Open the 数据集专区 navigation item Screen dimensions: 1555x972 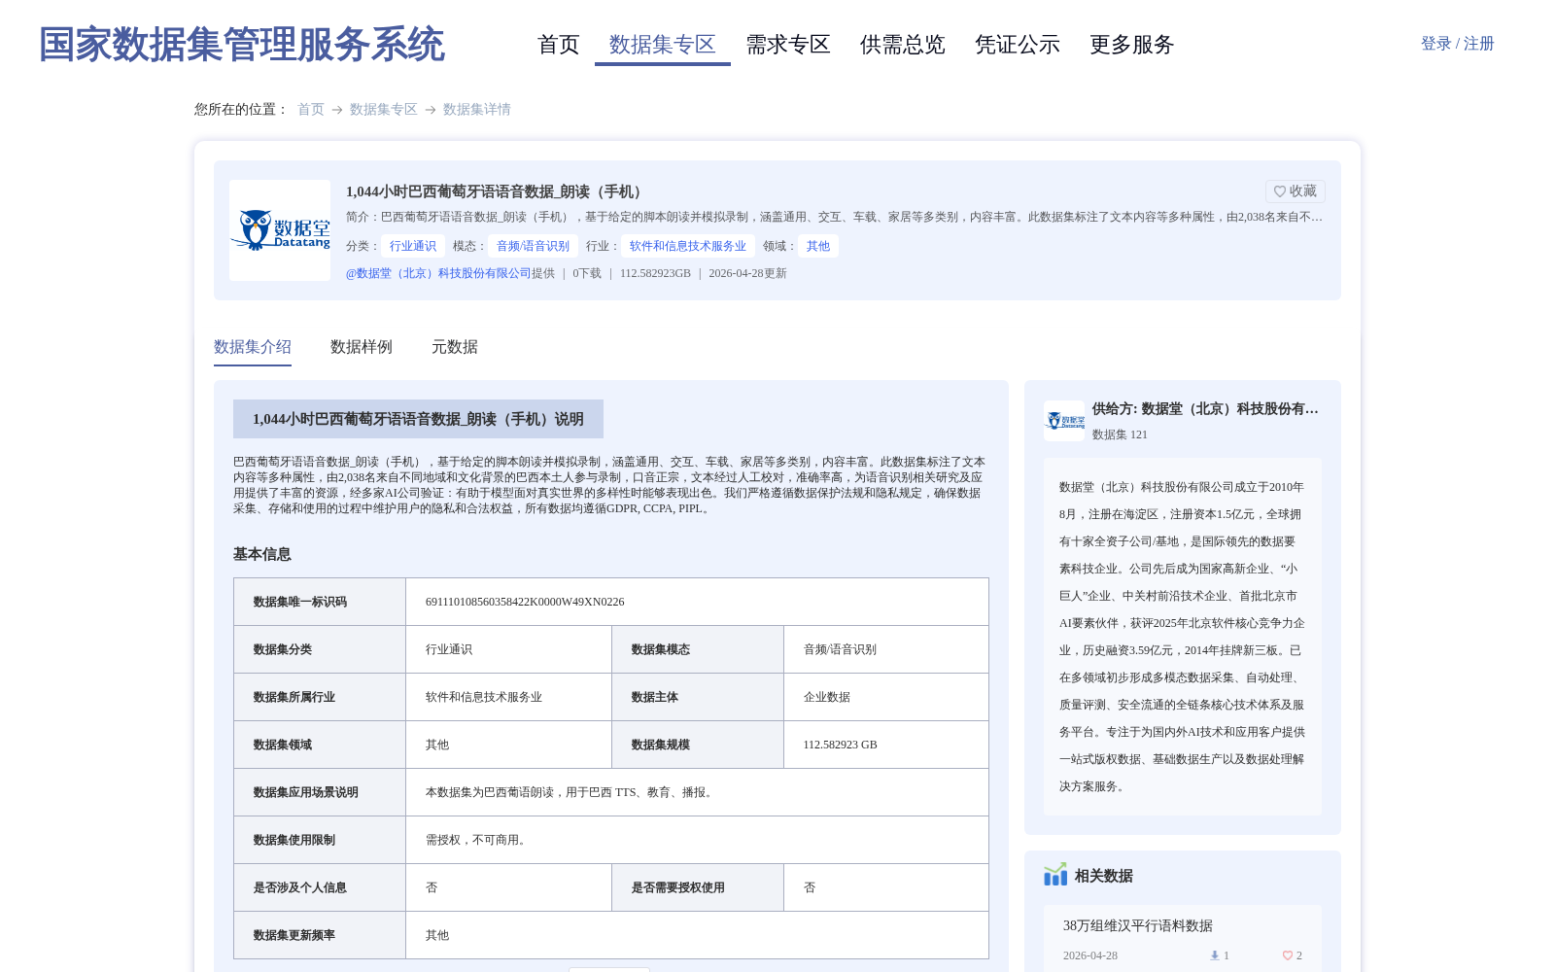(663, 45)
